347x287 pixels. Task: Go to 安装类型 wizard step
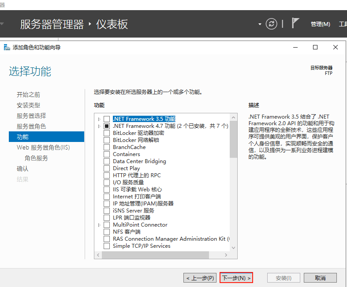click(x=28, y=105)
